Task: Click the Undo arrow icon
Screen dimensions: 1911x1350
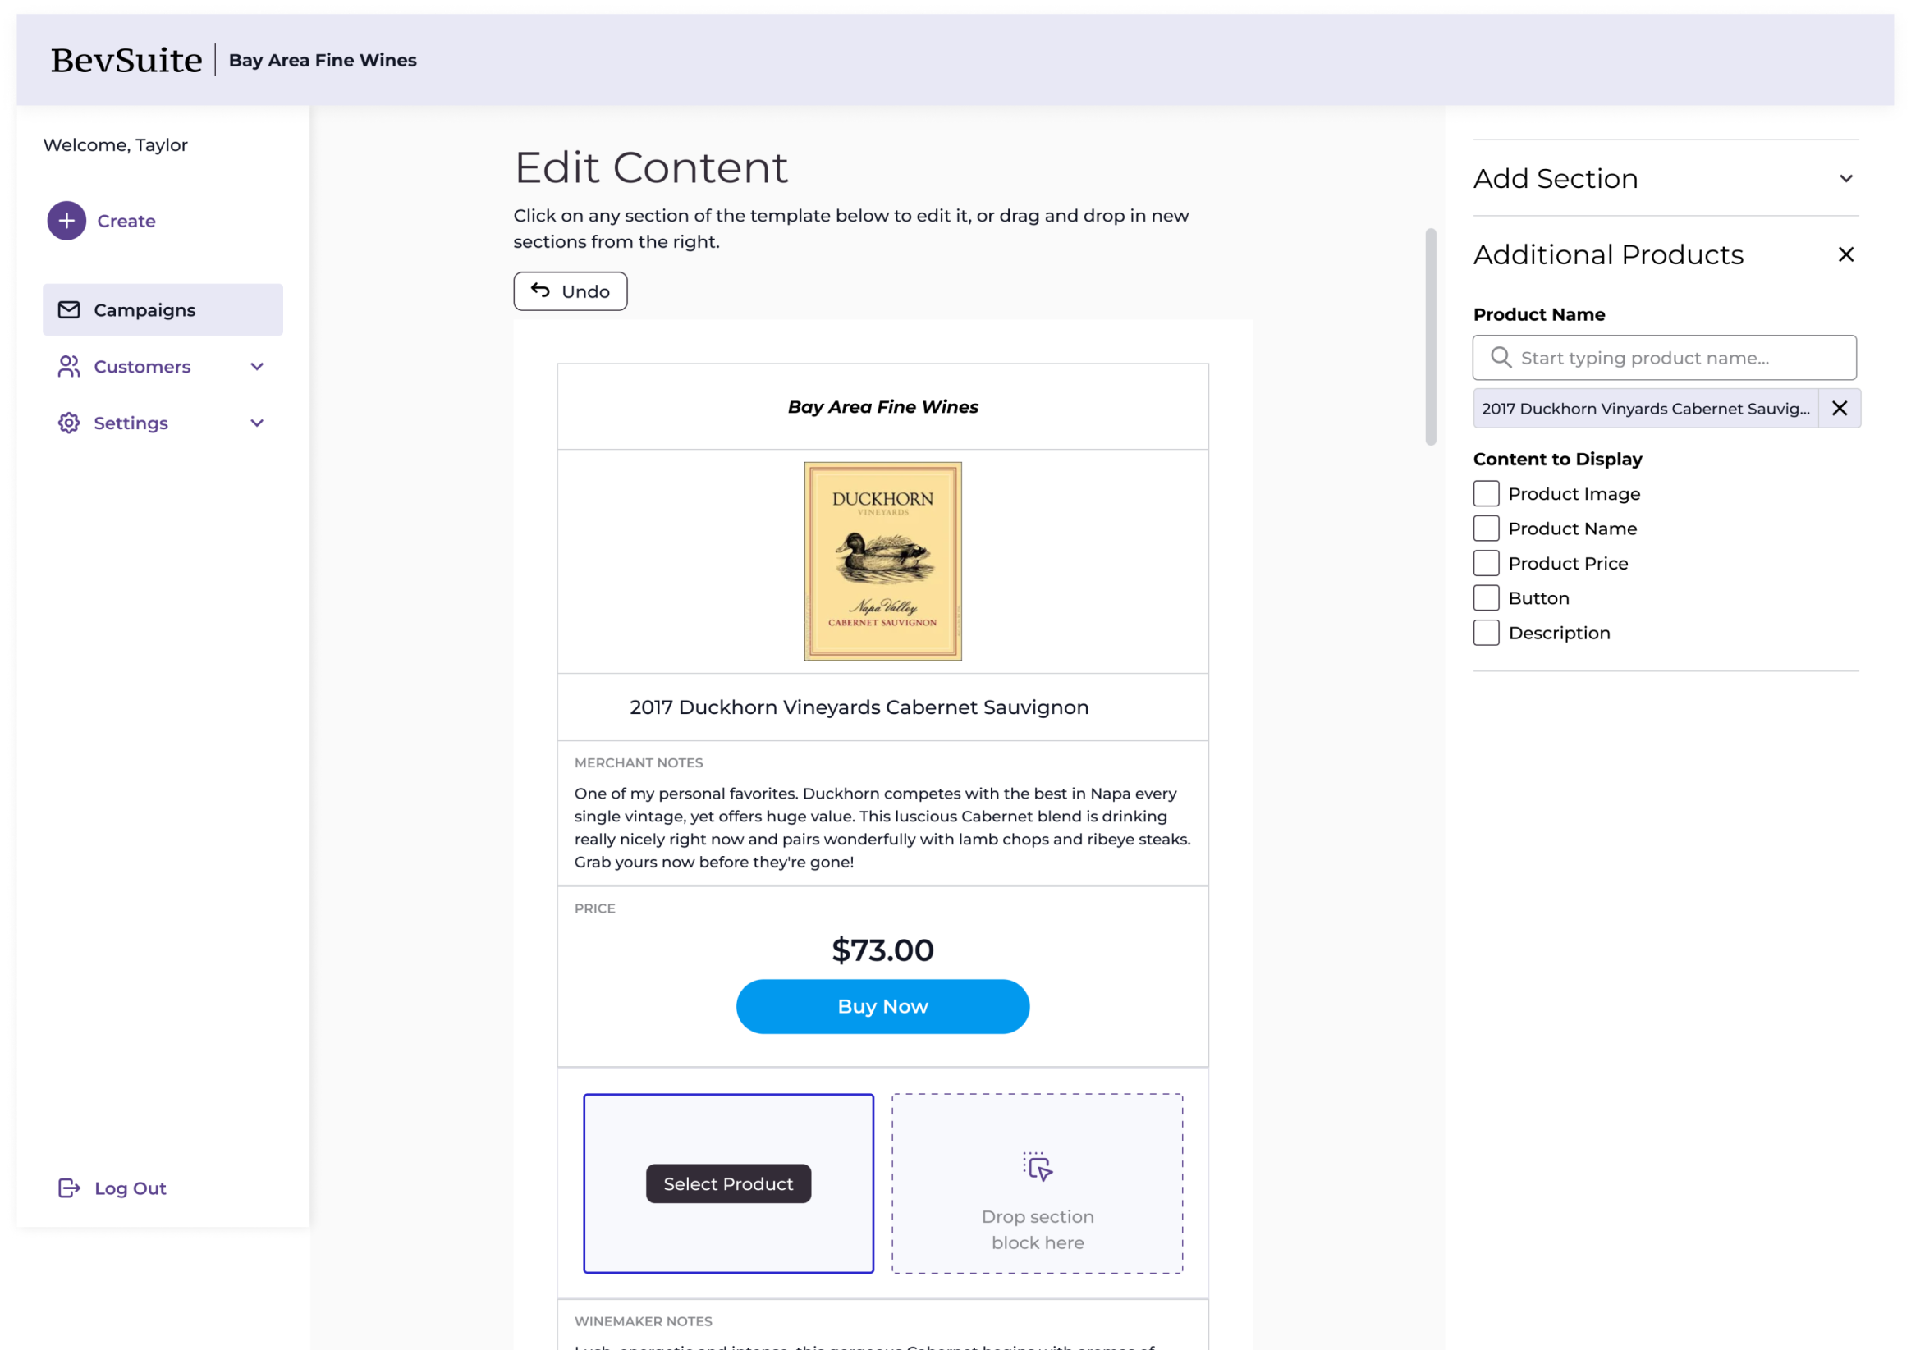Action: pyautogui.click(x=540, y=291)
